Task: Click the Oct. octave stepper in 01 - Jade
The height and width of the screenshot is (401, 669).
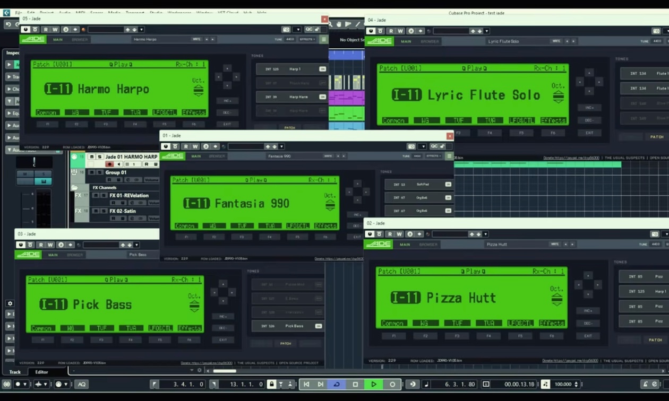Action: tap(330, 205)
